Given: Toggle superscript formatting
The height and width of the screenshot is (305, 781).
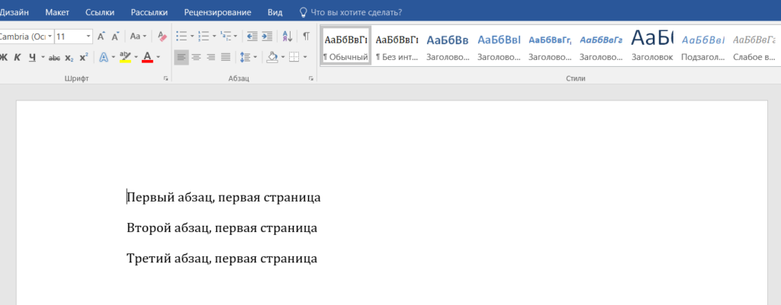Looking at the screenshot, I should (x=84, y=58).
